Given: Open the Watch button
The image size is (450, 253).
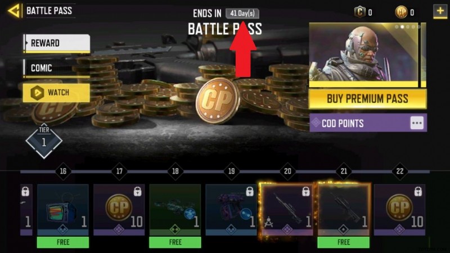Looking at the screenshot, I should point(56,93).
